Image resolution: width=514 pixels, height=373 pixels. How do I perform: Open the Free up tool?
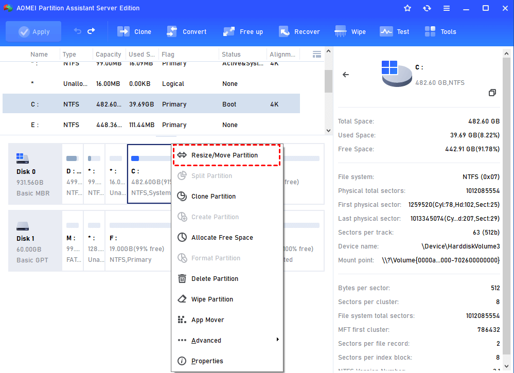click(x=243, y=31)
